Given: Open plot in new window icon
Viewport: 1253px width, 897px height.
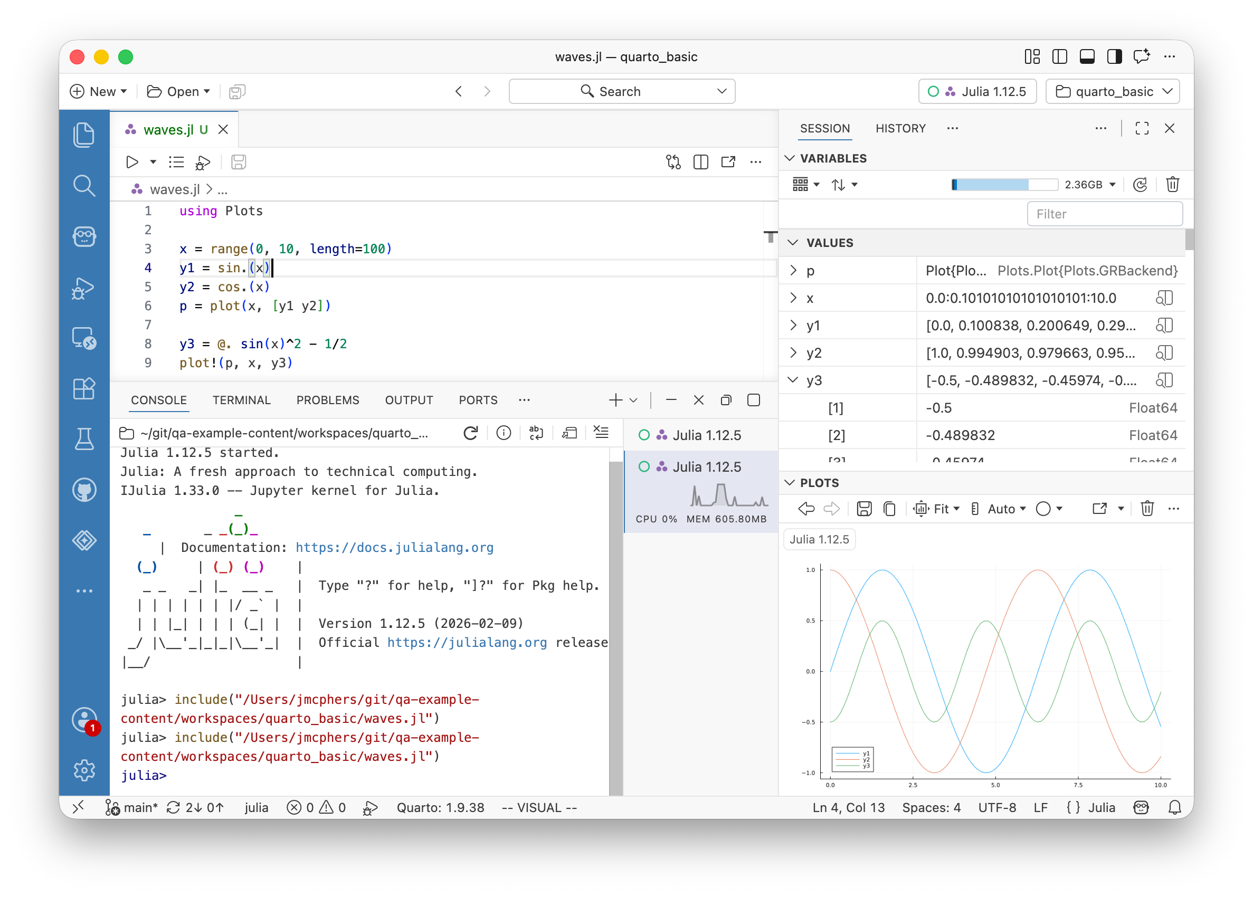Looking at the screenshot, I should (1099, 509).
